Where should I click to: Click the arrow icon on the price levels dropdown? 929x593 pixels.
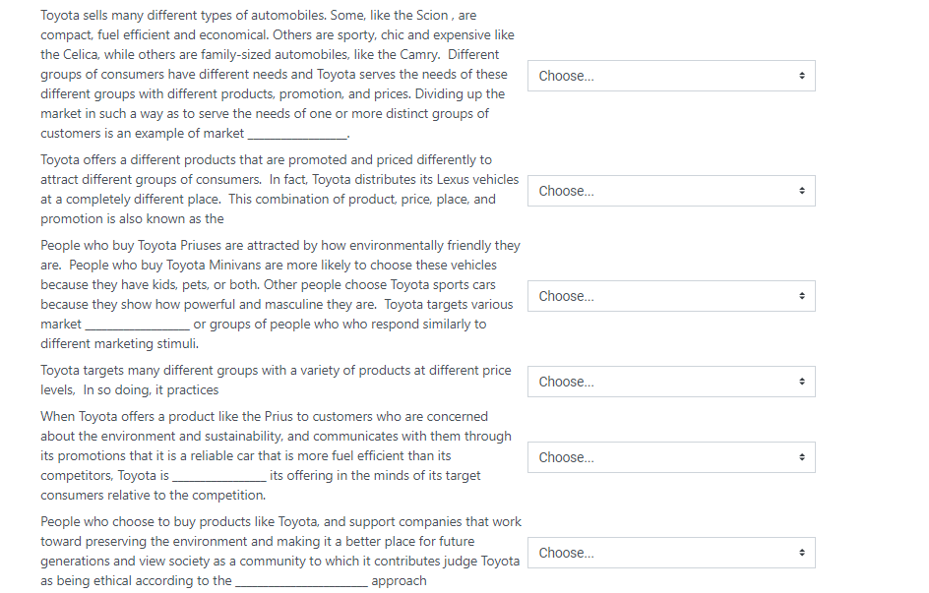click(x=804, y=382)
